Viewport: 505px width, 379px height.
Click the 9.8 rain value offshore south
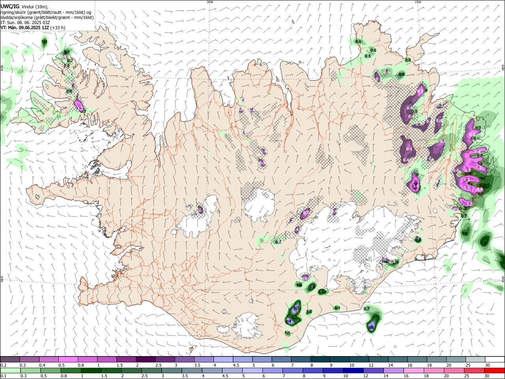pyautogui.click(x=371, y=328)
